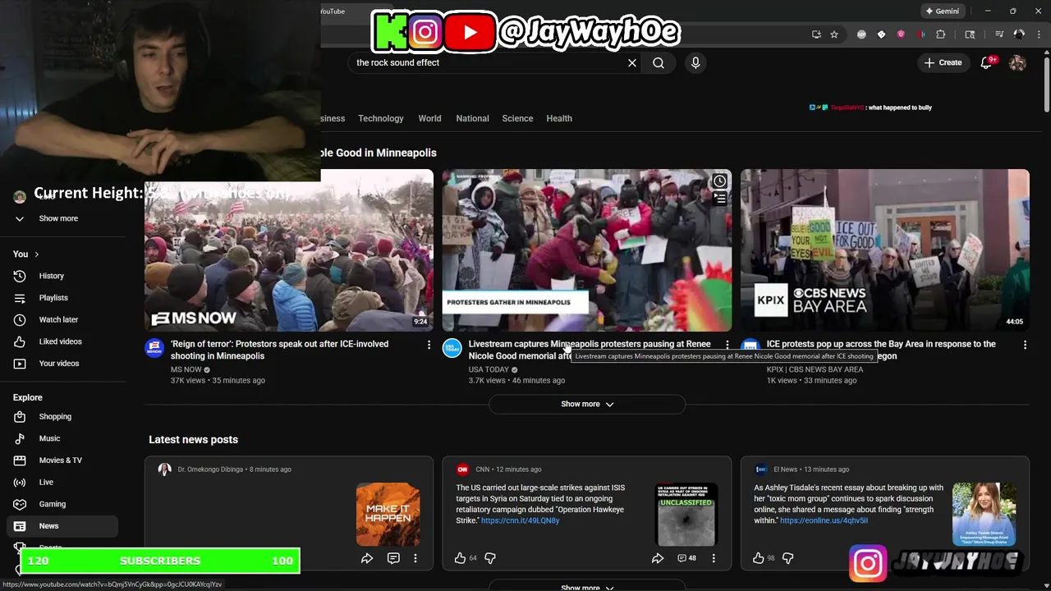Run the search with the magnifier button
Image resolution: width=1051 pixels, height=591 pixels.
[659, 63]
